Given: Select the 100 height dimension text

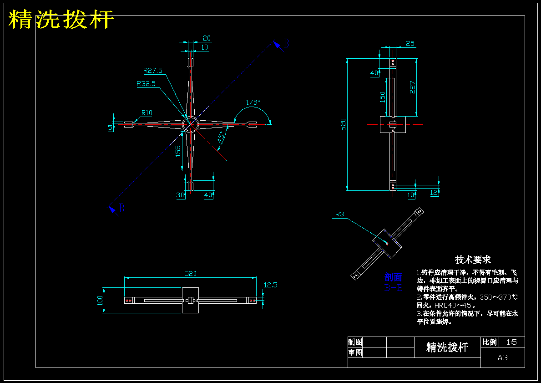Looking at the screenshot, I should click(x=100, y=301).
